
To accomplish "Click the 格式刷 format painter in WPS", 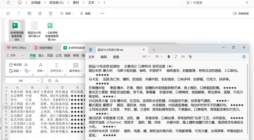I will click(15, 64).
